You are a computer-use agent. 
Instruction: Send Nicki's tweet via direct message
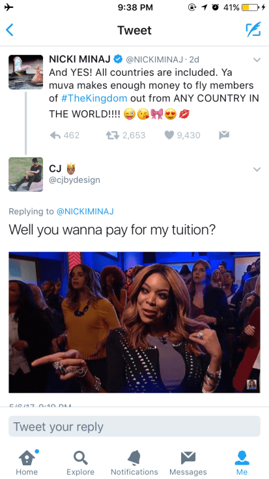[x=224, y=135]
